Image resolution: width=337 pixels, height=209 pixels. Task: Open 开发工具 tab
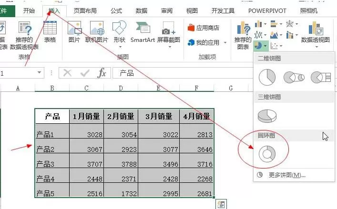click(x=223, y=11)
